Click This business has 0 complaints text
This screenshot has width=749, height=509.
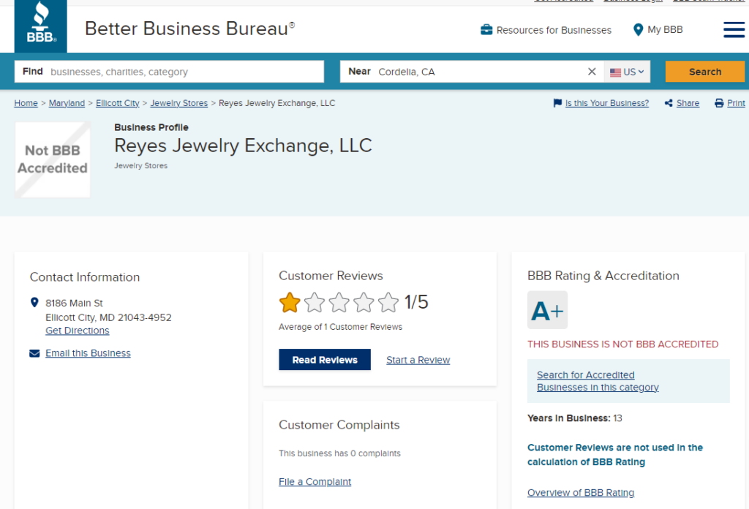tap(339, 453)
